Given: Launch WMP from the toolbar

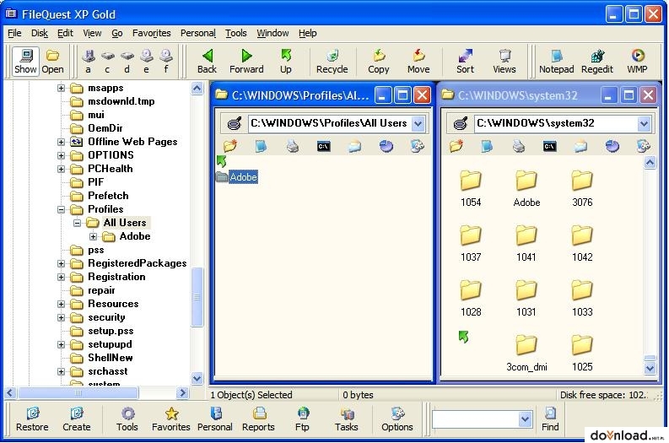Looking at the screenshot, I should coord(637,62).
